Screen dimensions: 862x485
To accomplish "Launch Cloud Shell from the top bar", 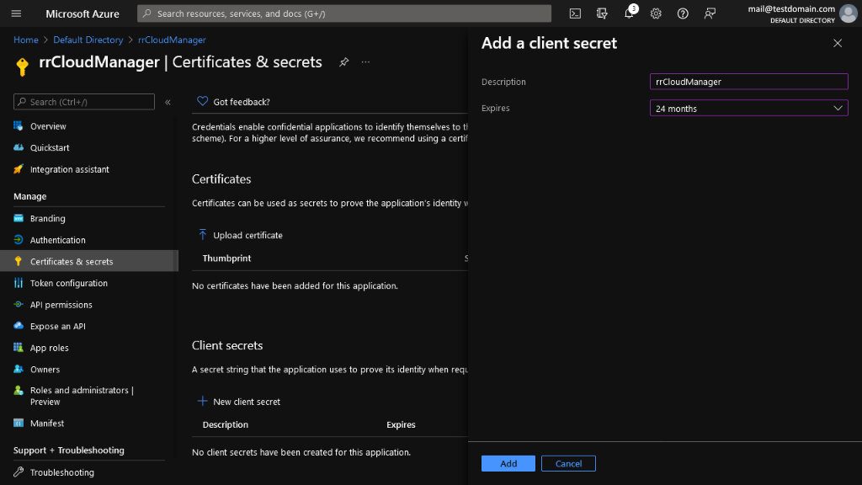I will tap(575, 13).
